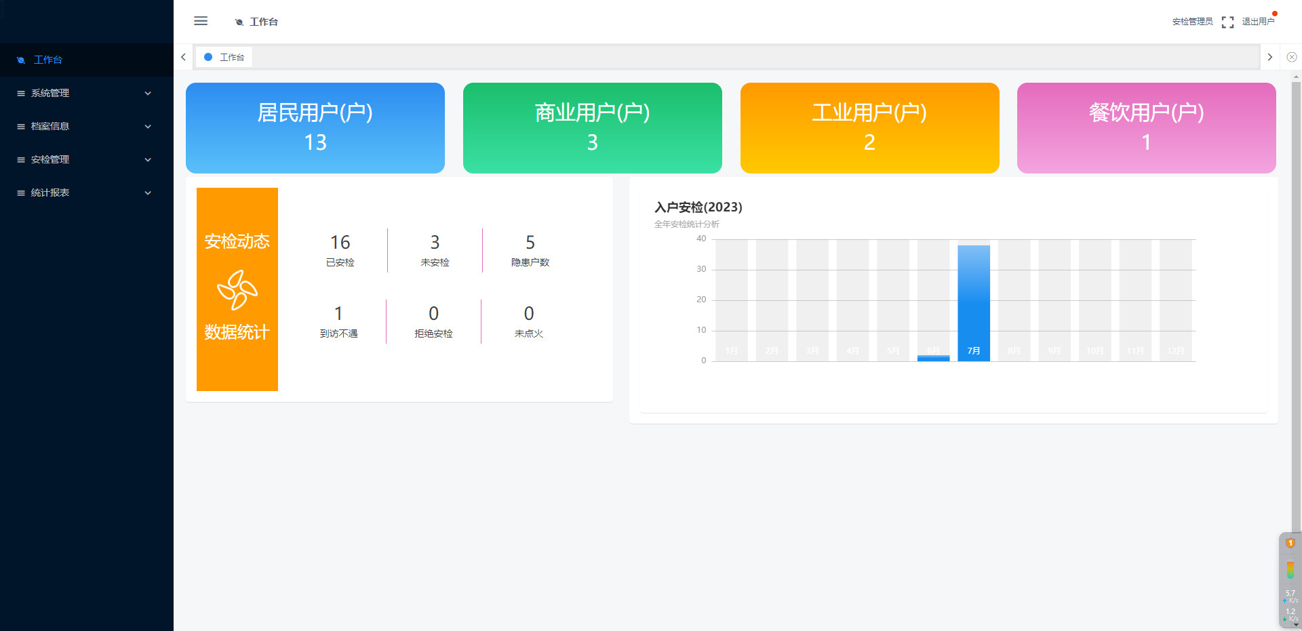The image size is (1302, 631).
Task: Click the fullscreen toggle icon
Action: click(1227, 22)
